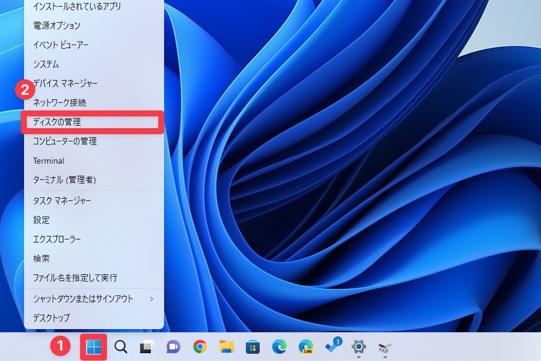This screenshot has width=541, height=361.
Task: Choose システム in context menu
Action: pos(94,64)
